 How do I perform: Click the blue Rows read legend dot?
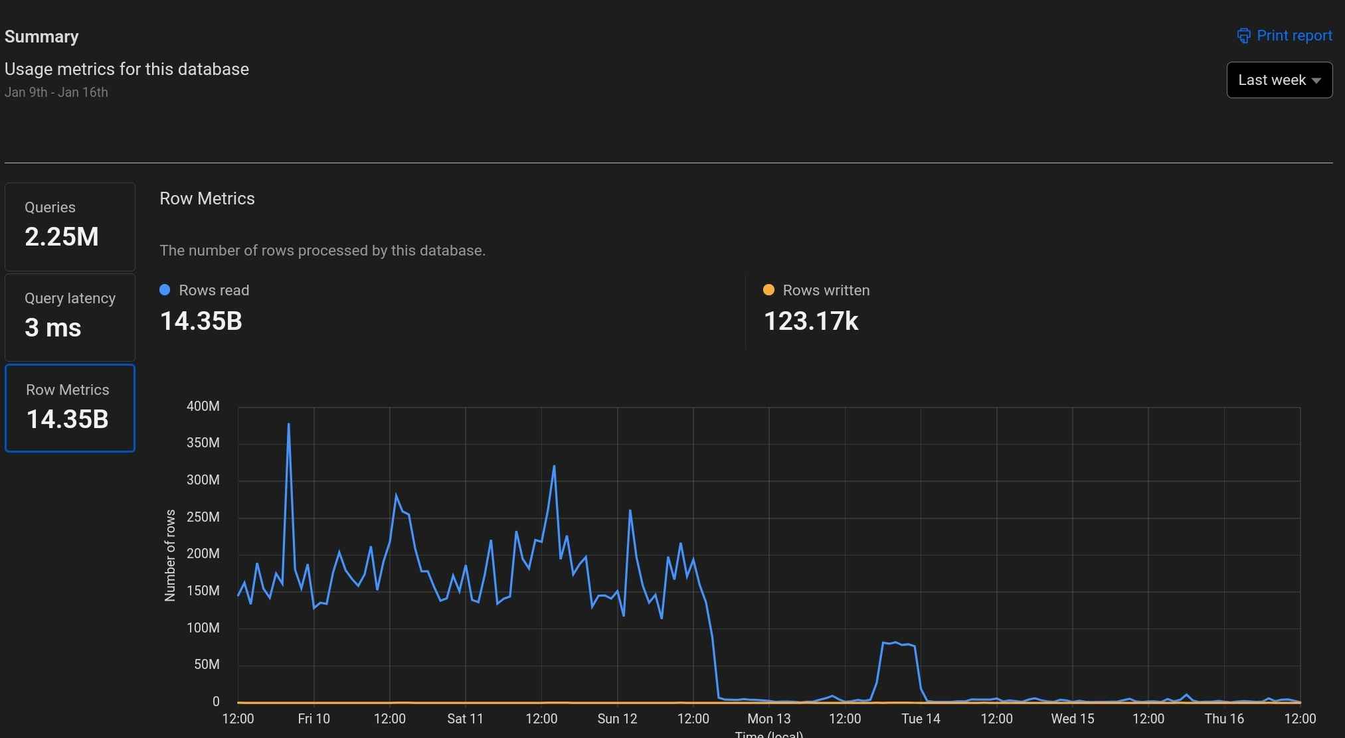coord(165,290)
